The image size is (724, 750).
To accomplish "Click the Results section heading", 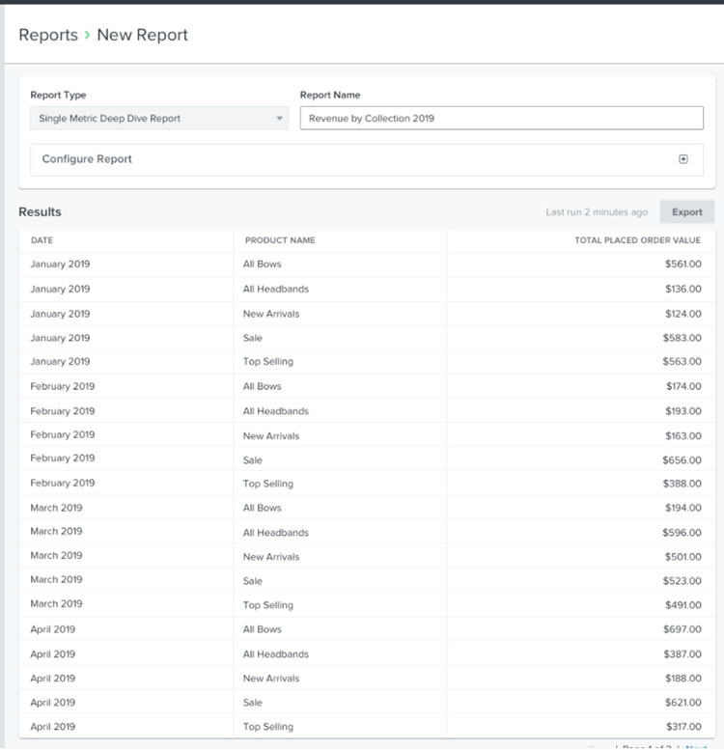I will pyautogui.click(x=40, y=212).
